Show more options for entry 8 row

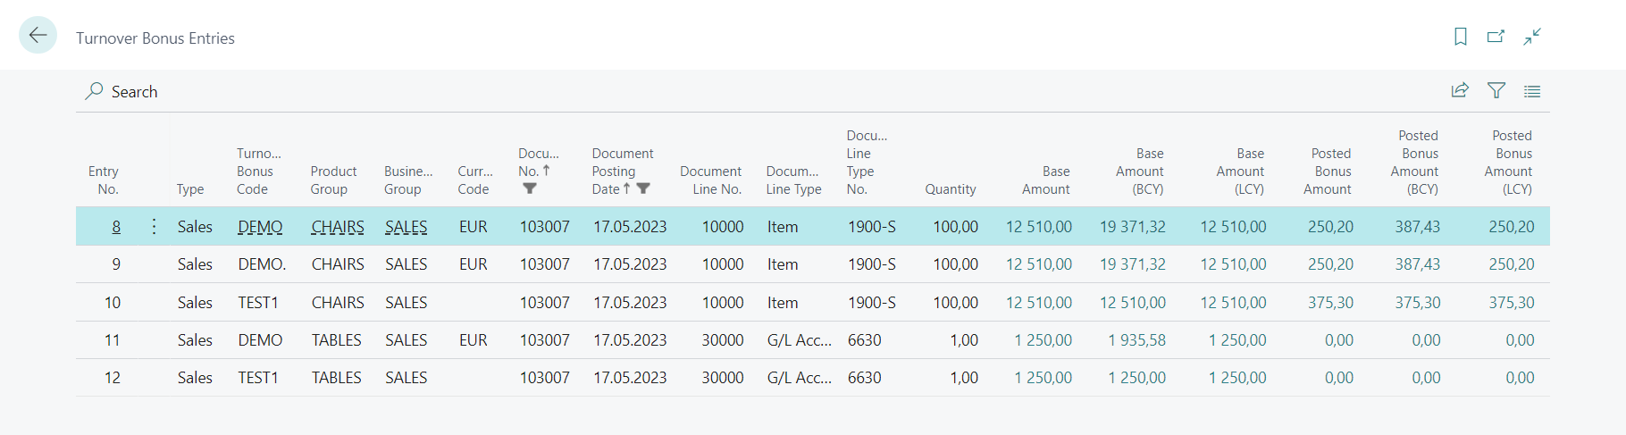(154, 227)
